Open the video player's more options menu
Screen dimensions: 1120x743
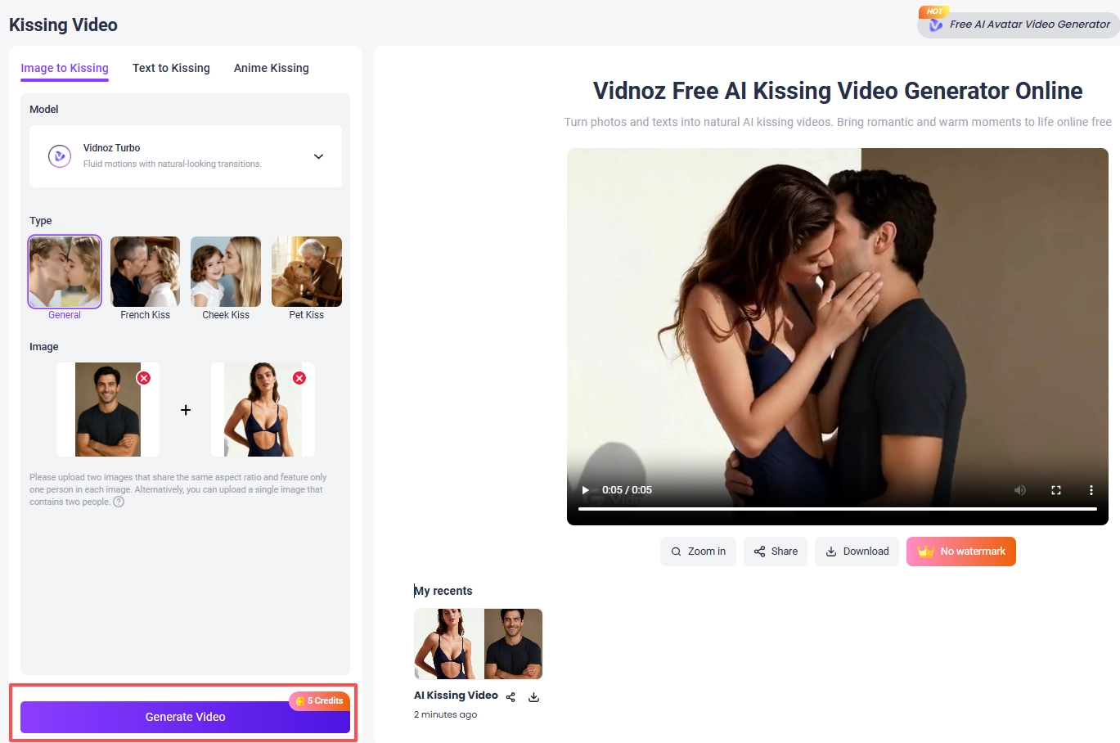1091,489
